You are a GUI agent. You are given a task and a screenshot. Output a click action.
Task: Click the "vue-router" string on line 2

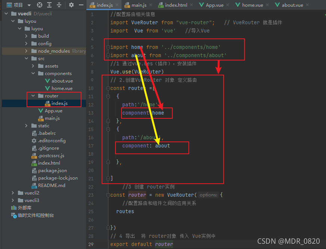click(194, 22)
